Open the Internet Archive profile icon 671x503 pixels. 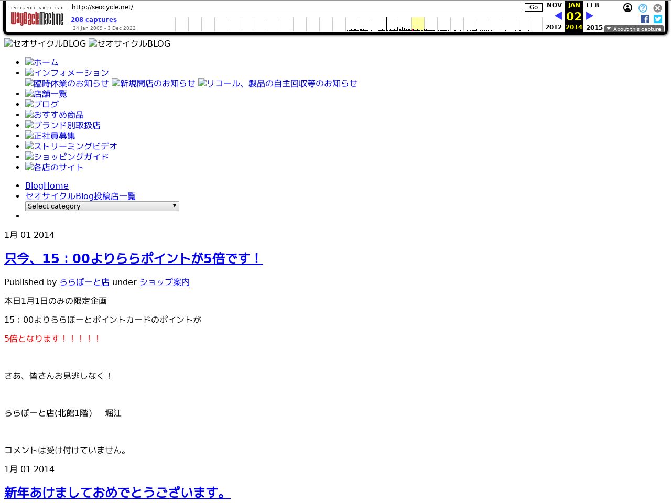(627, 8)
